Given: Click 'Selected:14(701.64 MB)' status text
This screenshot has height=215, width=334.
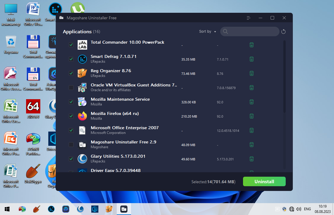Looking at the screenshot, I should (213, 182).
